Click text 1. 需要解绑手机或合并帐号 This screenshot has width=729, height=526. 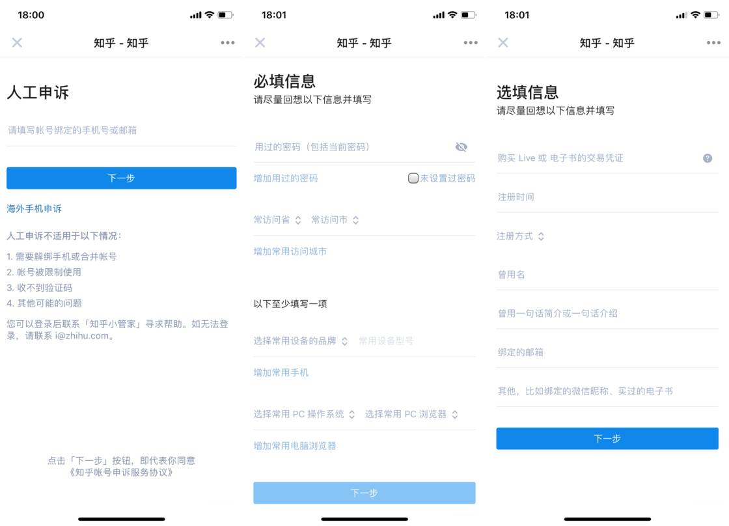[x=61, y=256]
